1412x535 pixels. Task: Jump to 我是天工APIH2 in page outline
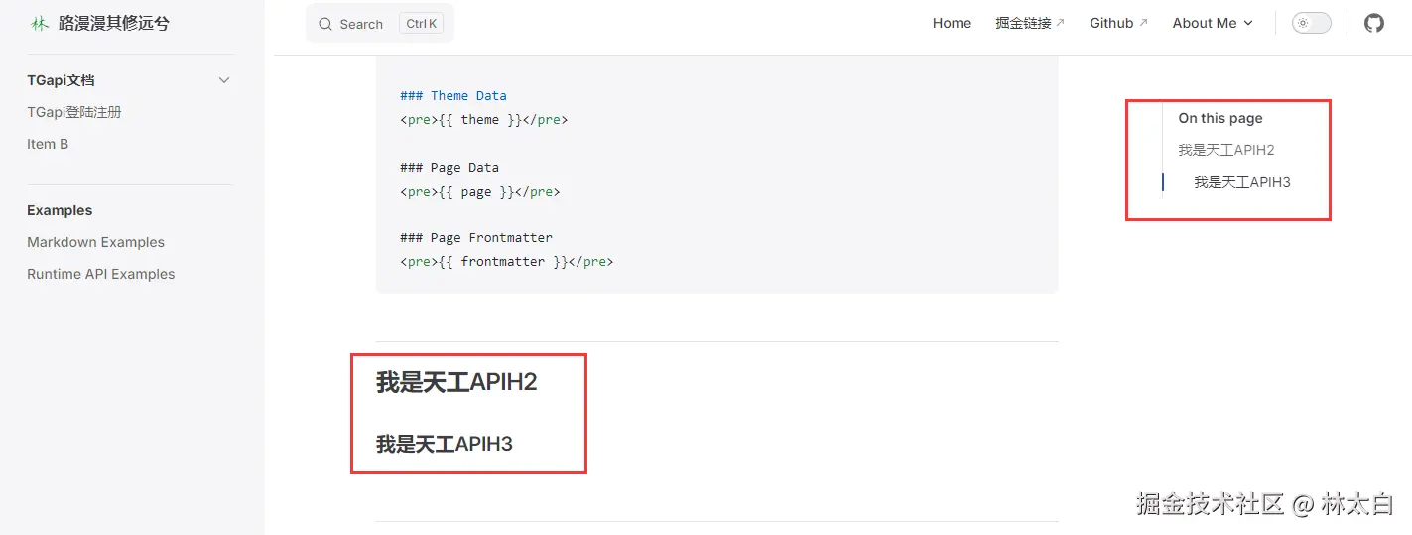1225,150
